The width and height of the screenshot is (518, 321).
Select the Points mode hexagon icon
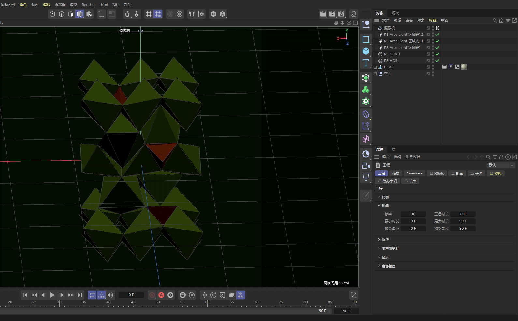coord(52,14)
